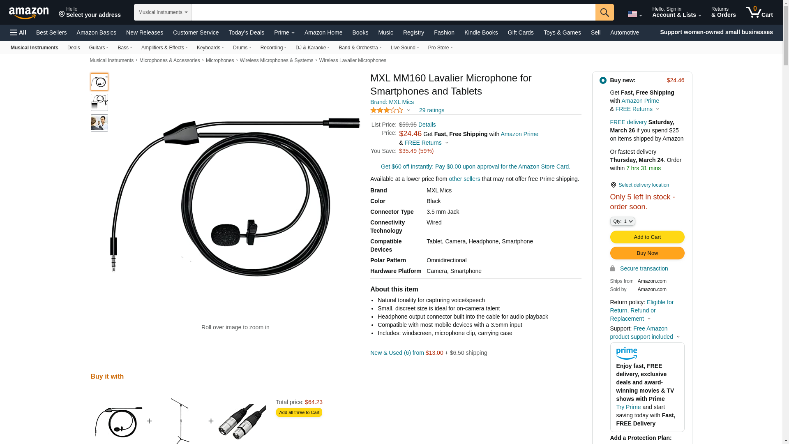
Task: Expand the Guitars submenu
Action: [99, 48]
